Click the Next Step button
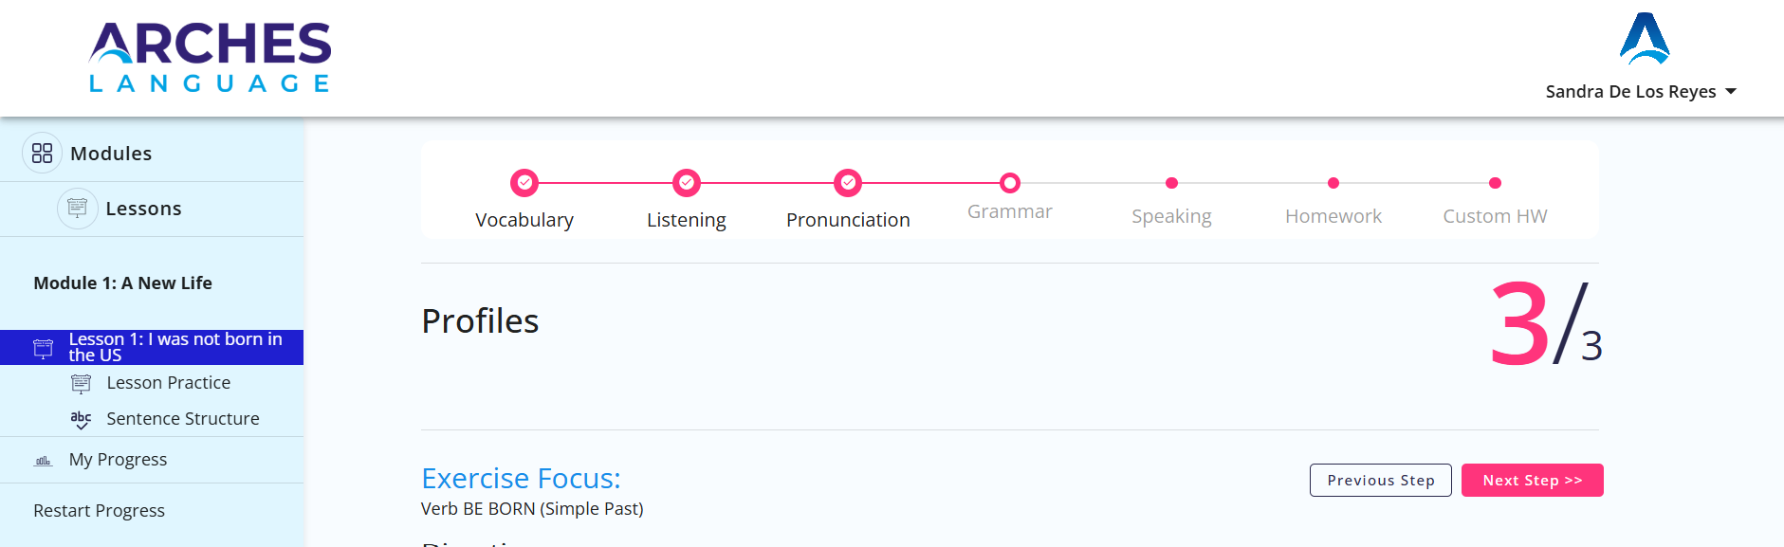Image resolution: width=1784 pixels, height=547 pixels. coord(1533,481)
